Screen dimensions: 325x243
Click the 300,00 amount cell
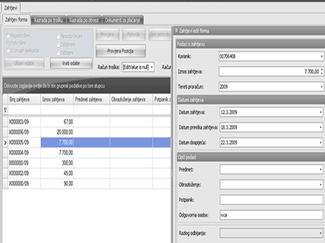click(x=57, y=163)
